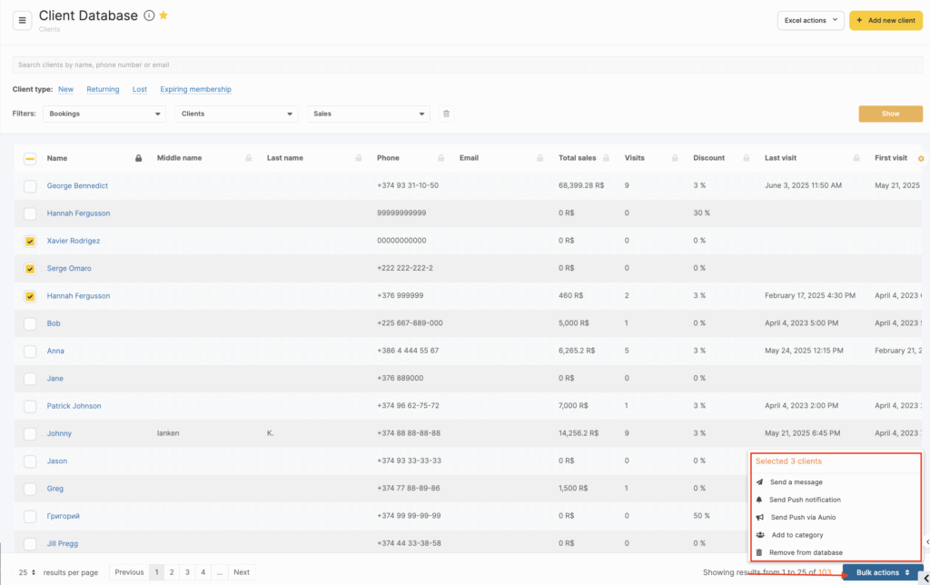
Task: Click the total results count 103
Action: tap(825, 572)
